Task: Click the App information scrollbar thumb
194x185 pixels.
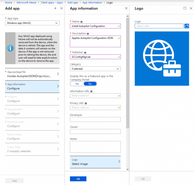Action: pos(128,73)
